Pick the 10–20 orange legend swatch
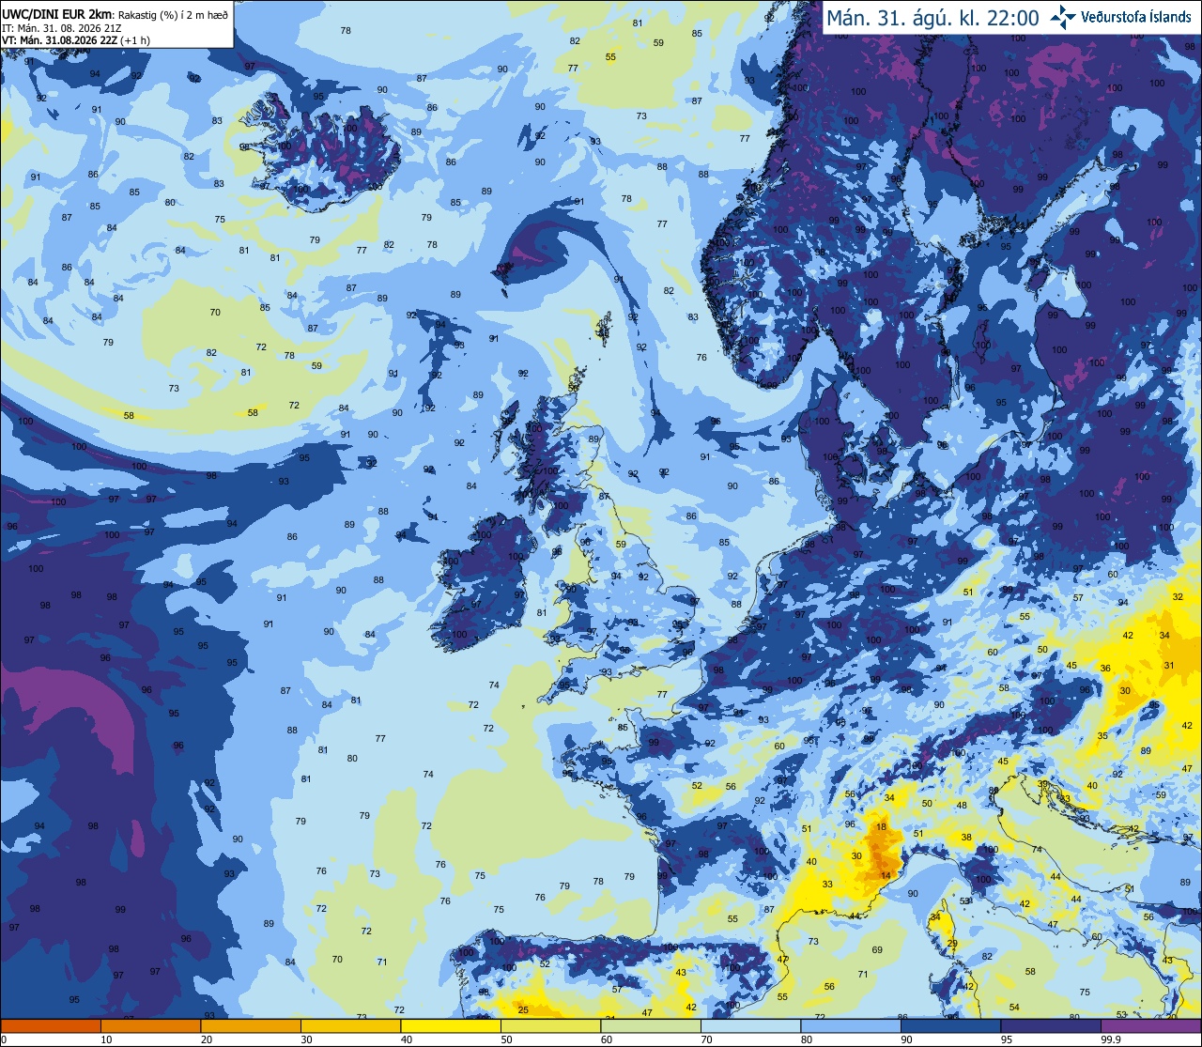Image resolution: width=1202 pixels, height=1047 pixels. 150,1026
